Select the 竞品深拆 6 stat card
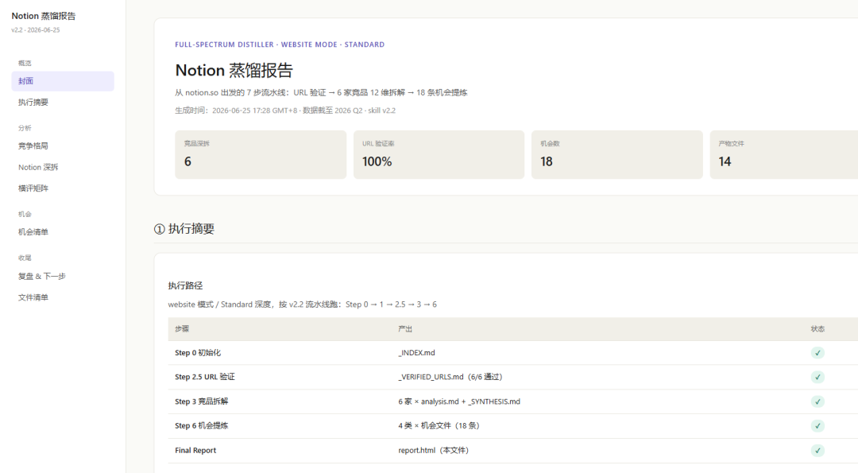 261,154
